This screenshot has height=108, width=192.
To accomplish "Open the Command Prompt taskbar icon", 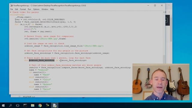I will click(x=25, y=105).
